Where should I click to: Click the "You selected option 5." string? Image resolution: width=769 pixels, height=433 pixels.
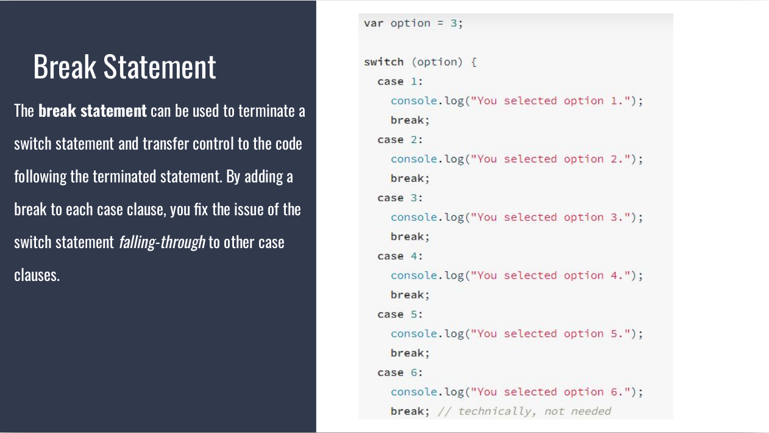(x=553, y=334)
